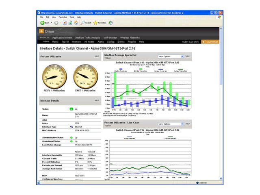
Task: Click the Packets per Second row label
Action: pos(52,165)
